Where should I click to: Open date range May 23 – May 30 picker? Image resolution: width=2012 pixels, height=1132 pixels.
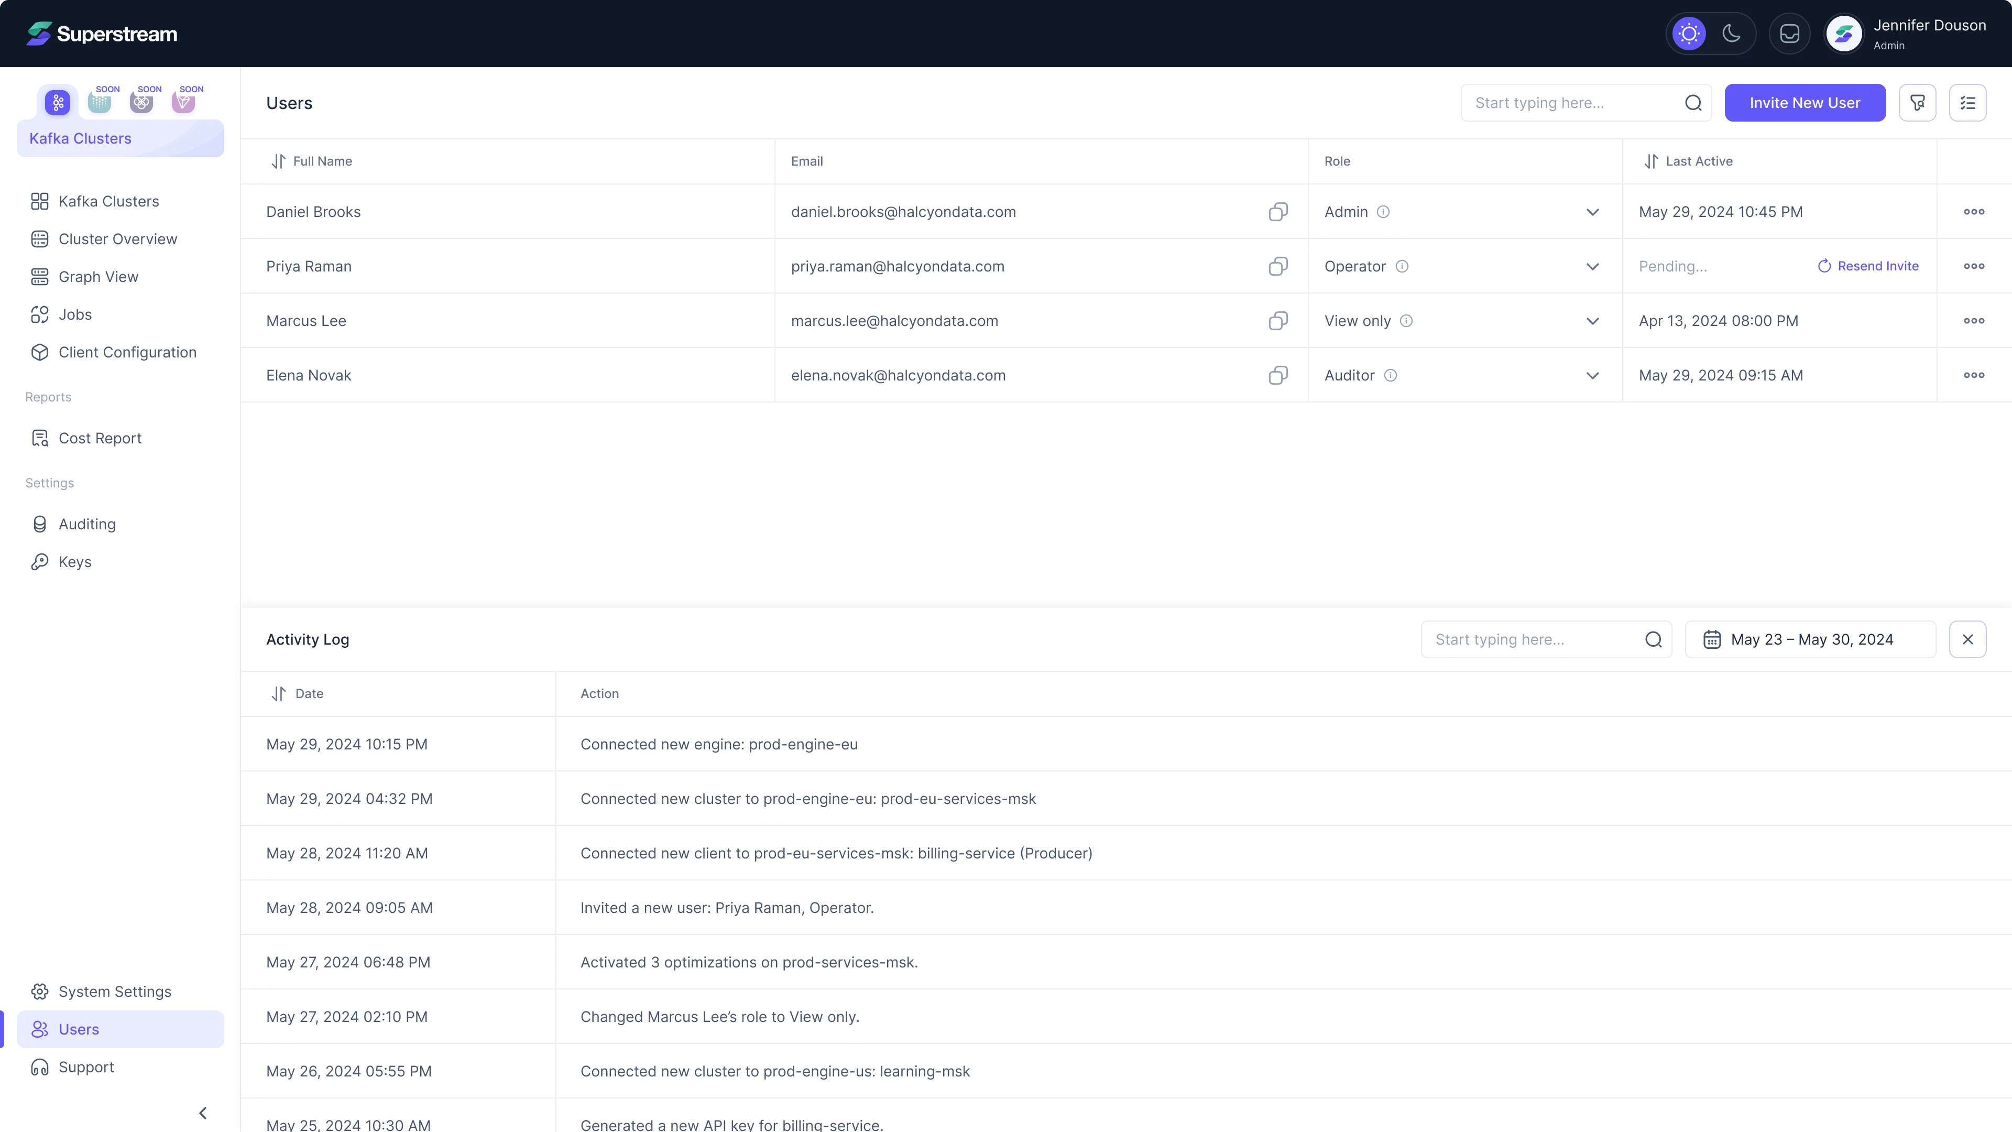pos(1810,639)
